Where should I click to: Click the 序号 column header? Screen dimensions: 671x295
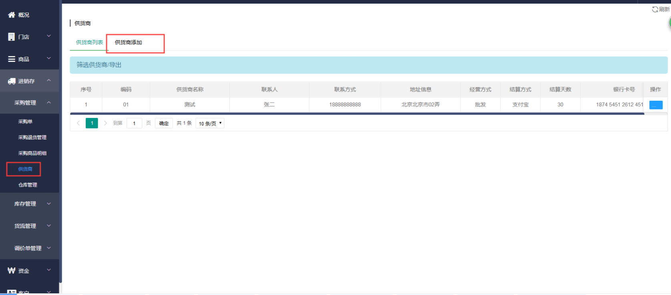pyautogui.click(x=86, y=90)
